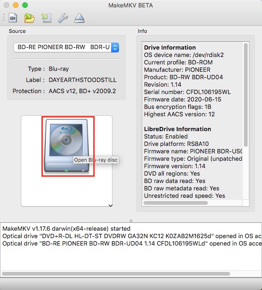
Task: Click Firmware name: PIONEER BDR-US0 line
Action: (x=193, y=151)
